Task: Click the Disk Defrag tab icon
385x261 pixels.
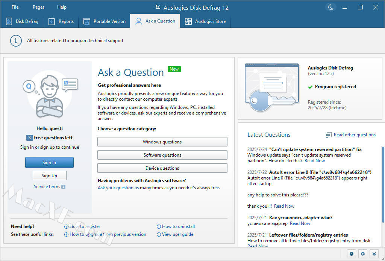Action: pos(9,21)
